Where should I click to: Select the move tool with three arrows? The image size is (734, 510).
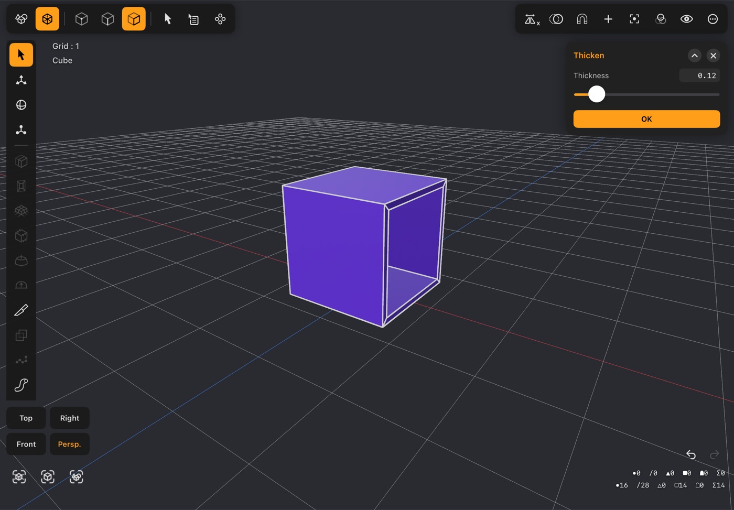click(21, 80)
